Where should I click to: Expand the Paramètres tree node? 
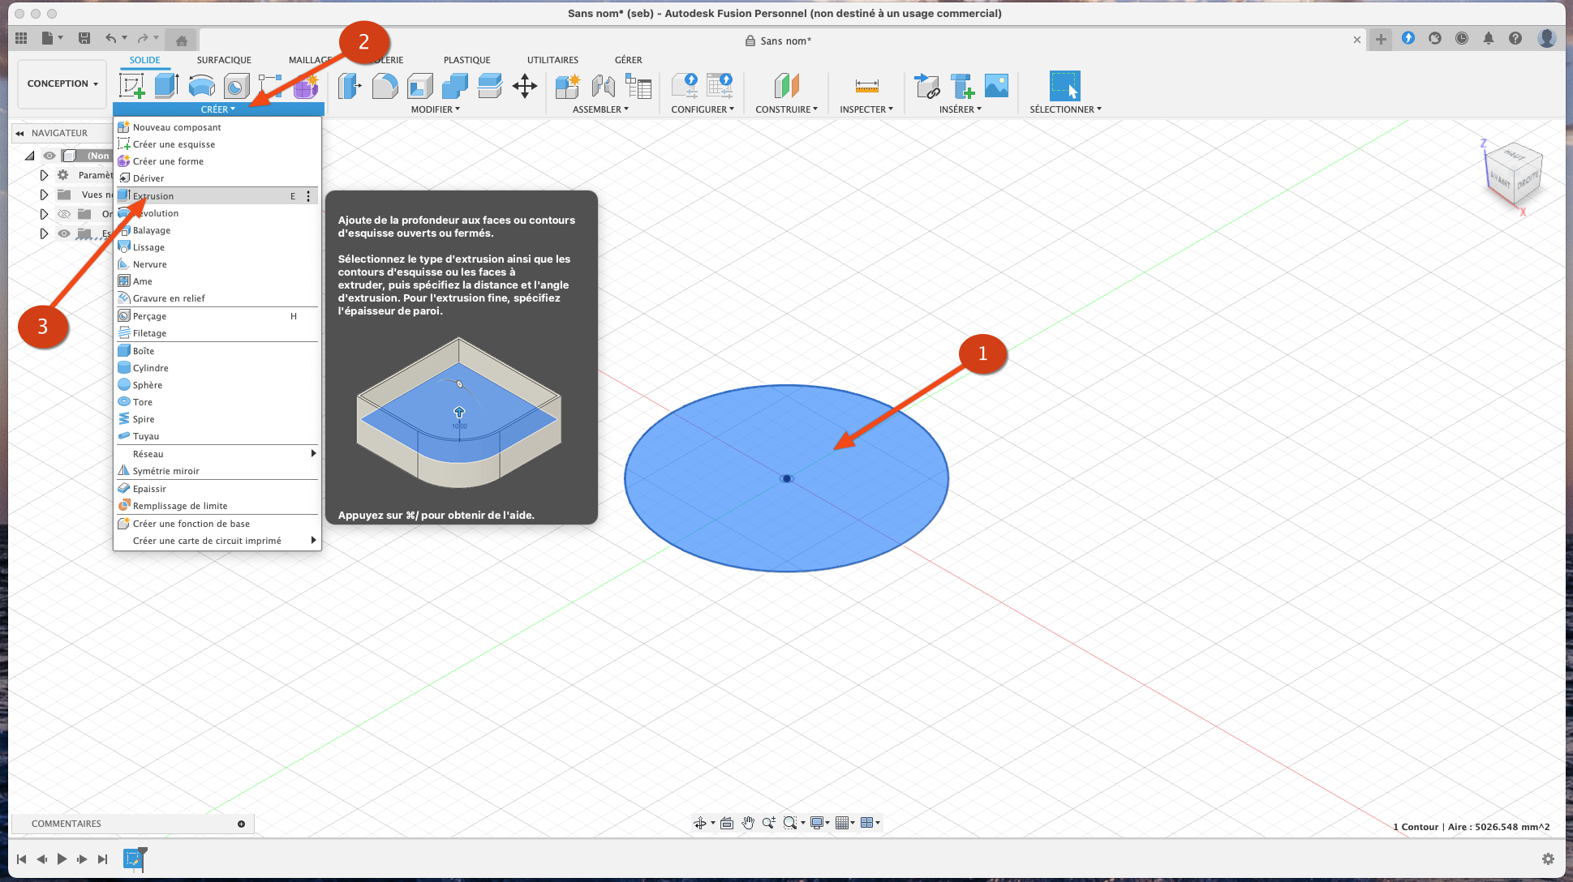[x=44, y=175]
